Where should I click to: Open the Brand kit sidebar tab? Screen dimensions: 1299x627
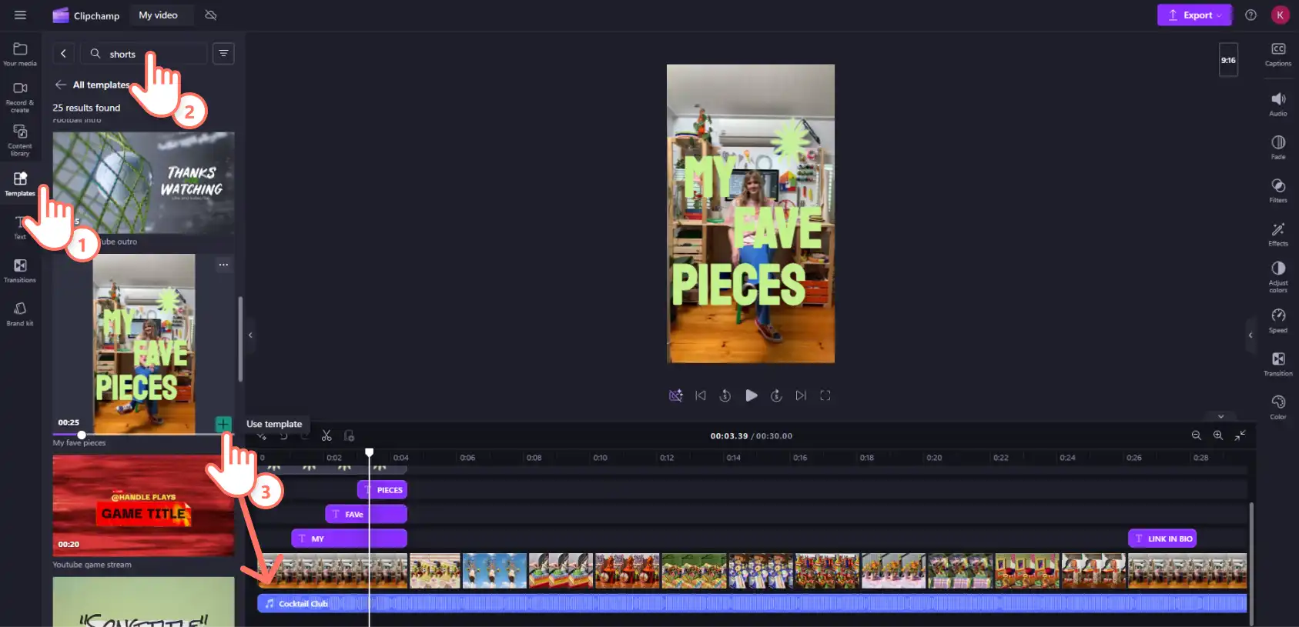(20, 314)
